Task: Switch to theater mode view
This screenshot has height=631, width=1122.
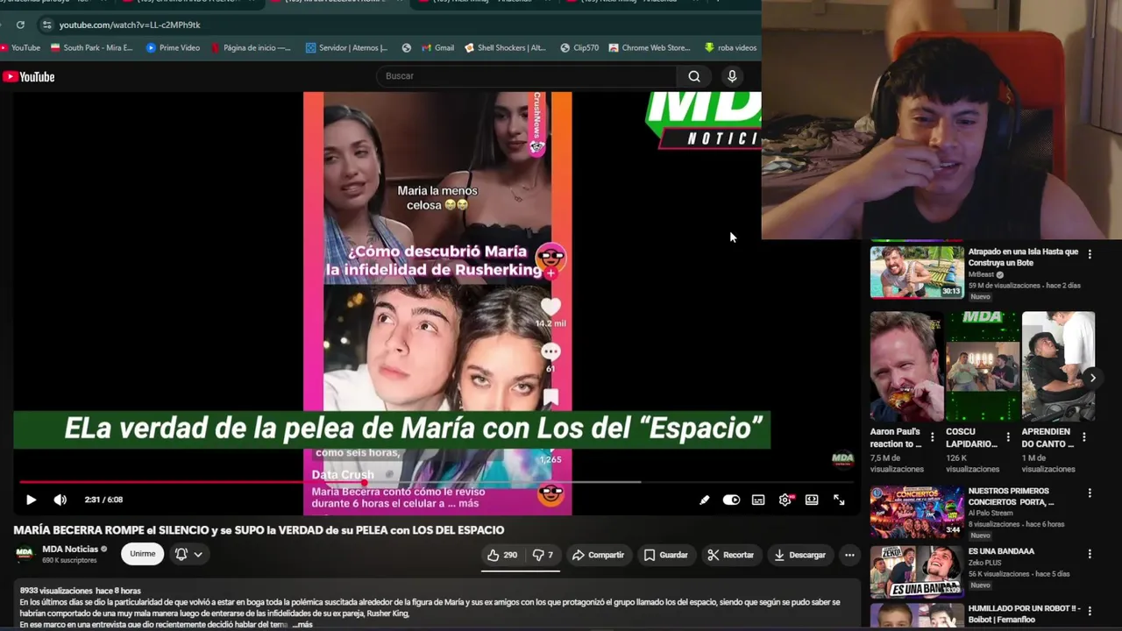Action: click(x=812, y=500)
